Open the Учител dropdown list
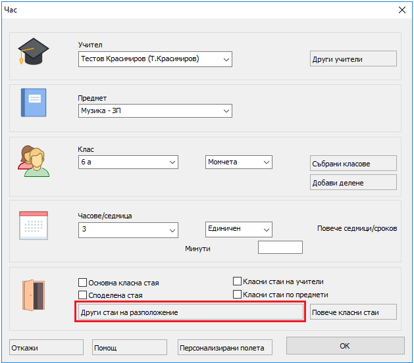The image size is (414, 363). click(226, 59)
